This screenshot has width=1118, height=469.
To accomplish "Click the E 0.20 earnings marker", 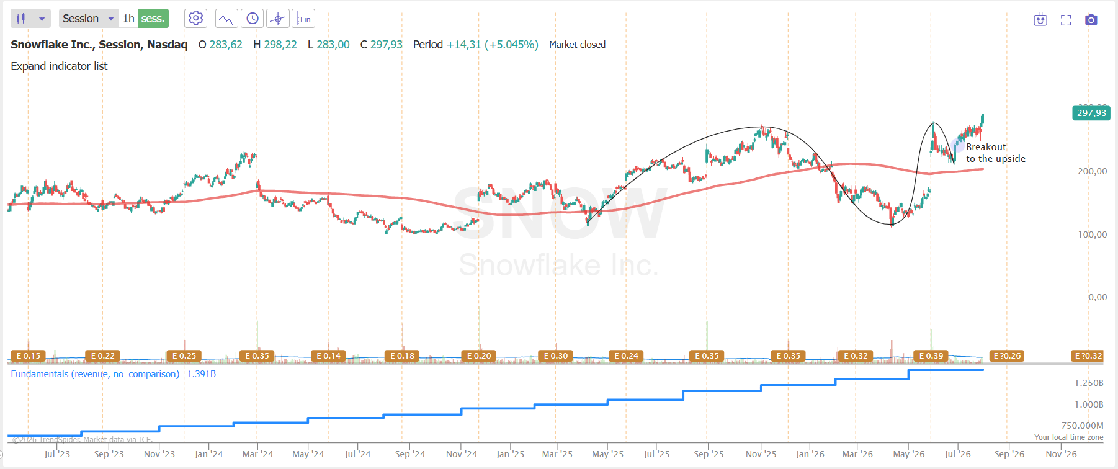I will pos(478,356).
